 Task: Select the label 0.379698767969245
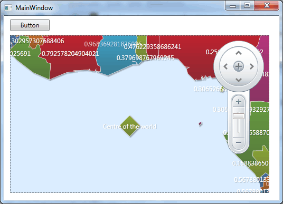[145, 58]
